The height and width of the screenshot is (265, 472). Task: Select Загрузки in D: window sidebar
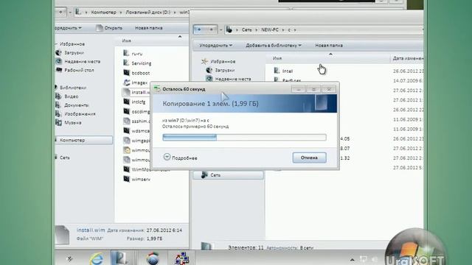70,52
